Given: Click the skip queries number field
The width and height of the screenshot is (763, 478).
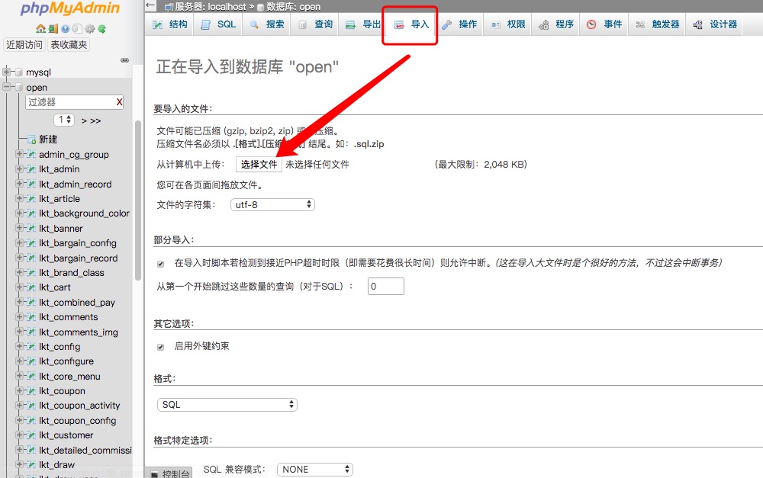Looking at the screenshot, I should [x=386, y=287].
